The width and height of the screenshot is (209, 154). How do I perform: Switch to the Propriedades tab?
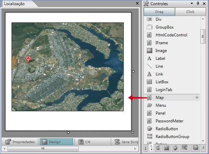(x=20, y=142)
